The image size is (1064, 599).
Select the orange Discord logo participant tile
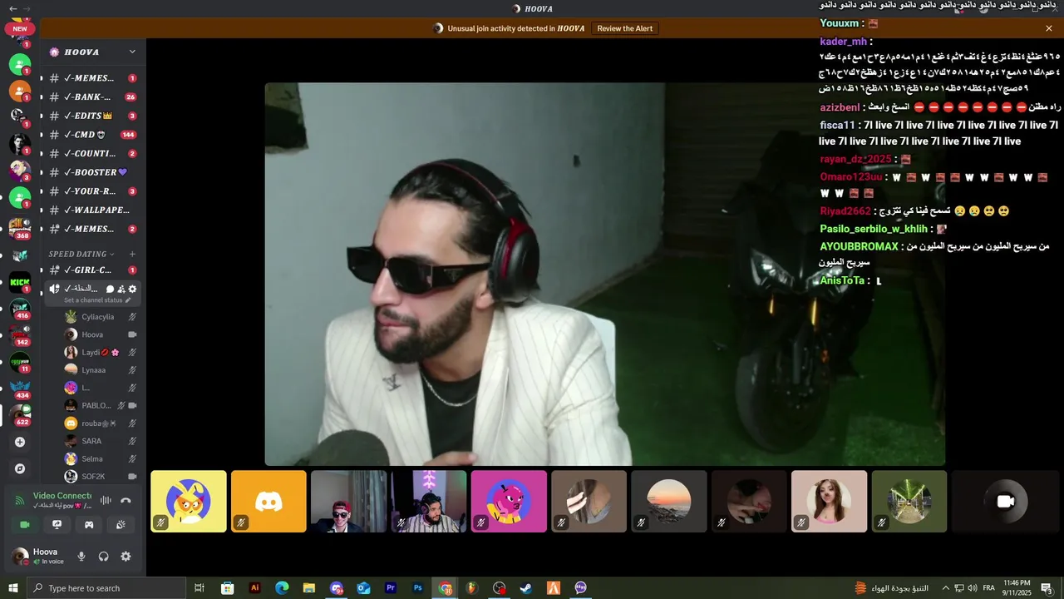click(x=268, y=502)
